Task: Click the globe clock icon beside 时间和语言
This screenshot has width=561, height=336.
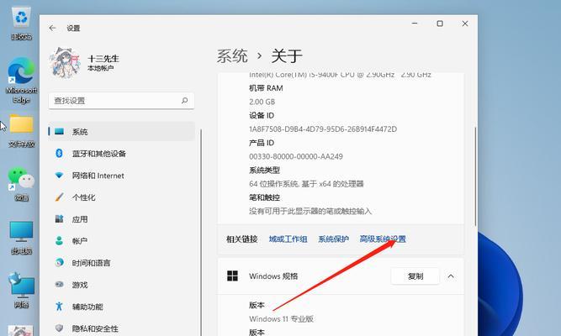Action: click(x=59, y=262)
